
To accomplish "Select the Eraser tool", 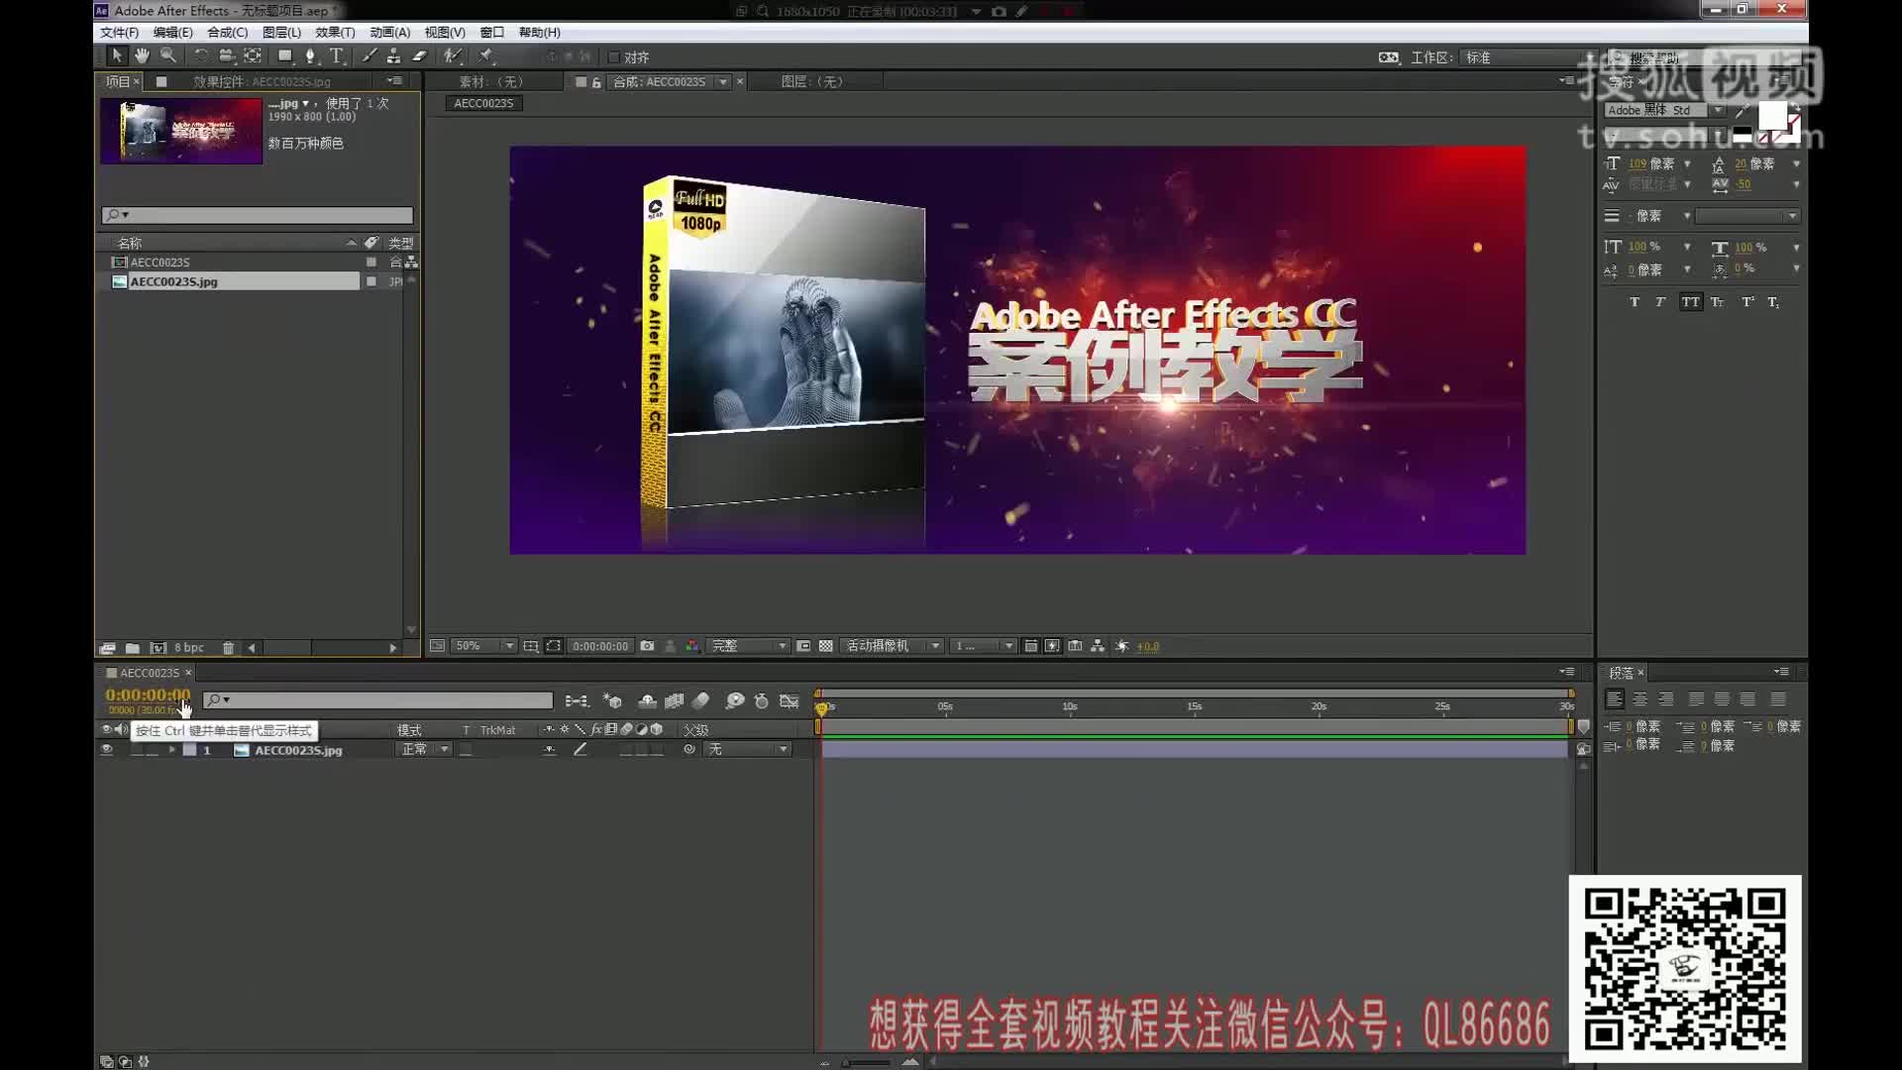I will (419, 56).
